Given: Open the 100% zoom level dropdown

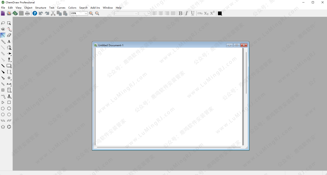Looking at the screenshot, I should click(x=86, y=14).
